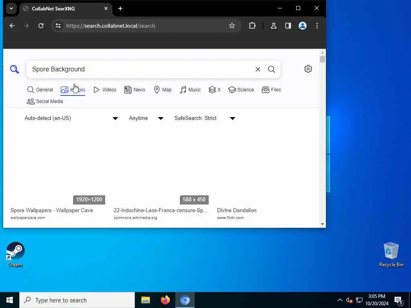Go back with the browser back arrow

point(12,26)
